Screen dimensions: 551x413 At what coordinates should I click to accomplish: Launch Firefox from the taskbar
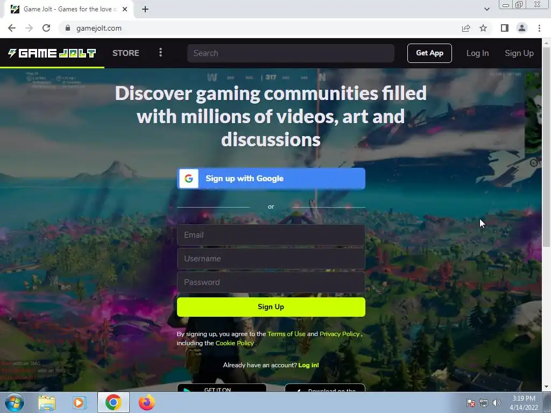pyautogui.click(x=146, y=402)
